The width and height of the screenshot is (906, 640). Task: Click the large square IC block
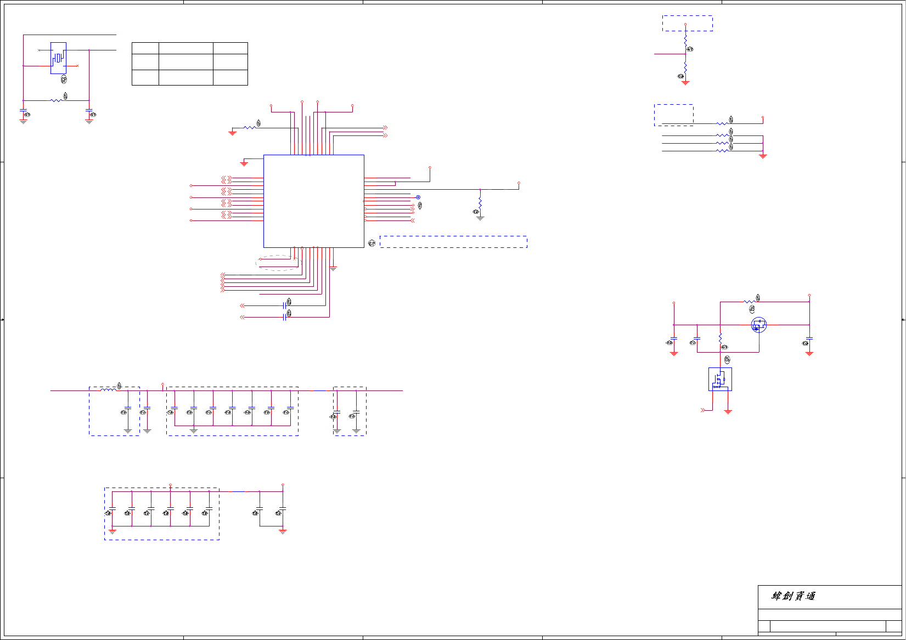pyautogui.click(x=314, y=201)
